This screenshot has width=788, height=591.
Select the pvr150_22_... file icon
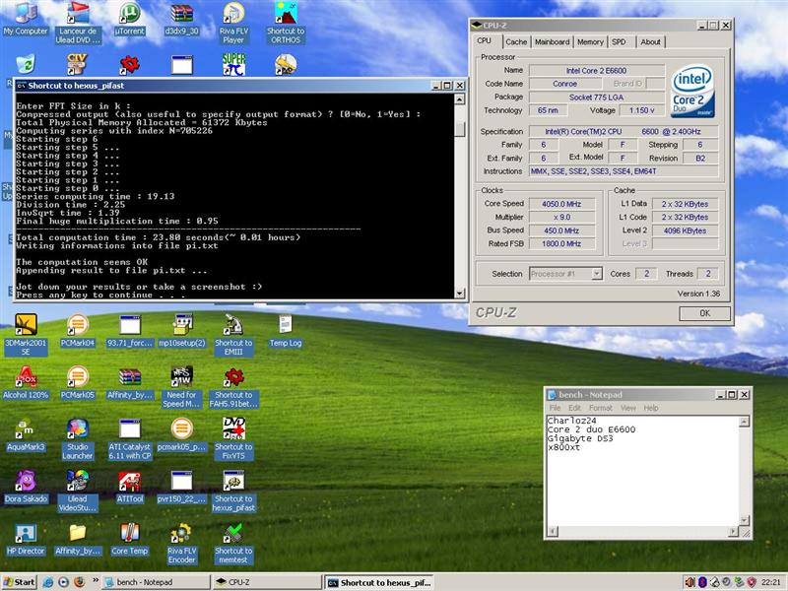click(x=181, y=487)
